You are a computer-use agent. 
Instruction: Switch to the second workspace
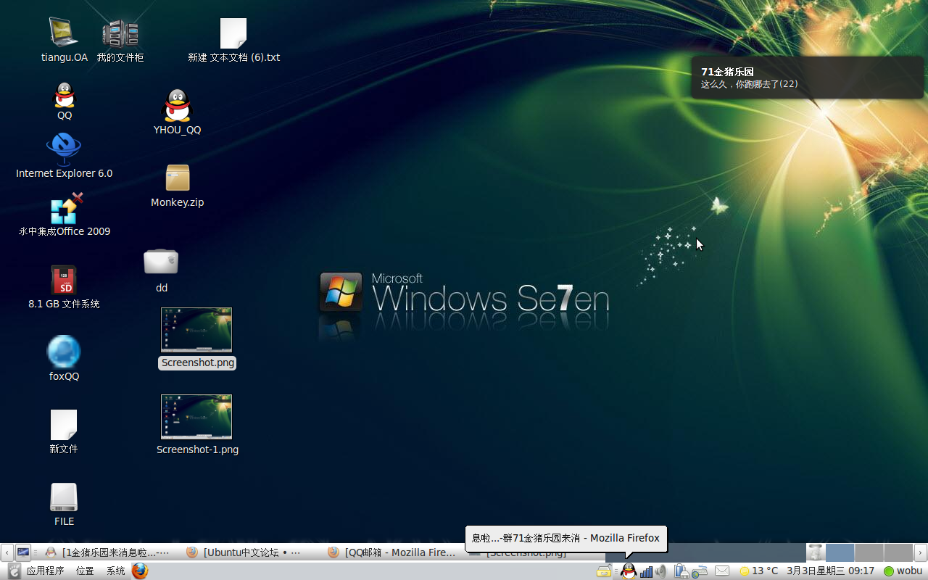click(869, 552)
